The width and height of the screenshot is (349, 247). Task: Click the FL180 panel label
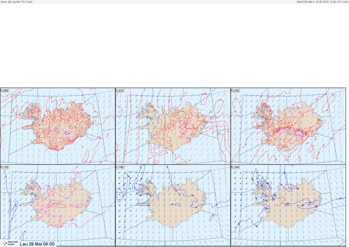tap(120, 167)
